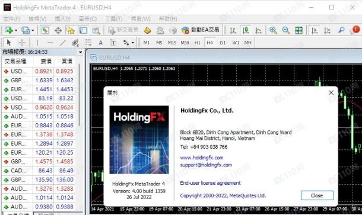Switch timeframe to M30
362x215 pixels.
(x=185, y=43)
